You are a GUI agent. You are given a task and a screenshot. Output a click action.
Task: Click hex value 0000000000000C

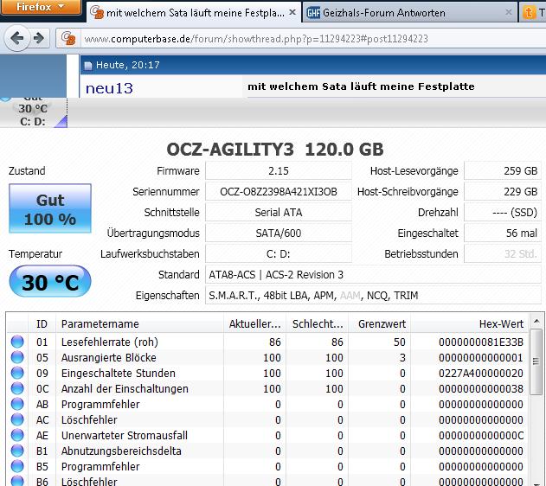[x=481, y=436]
